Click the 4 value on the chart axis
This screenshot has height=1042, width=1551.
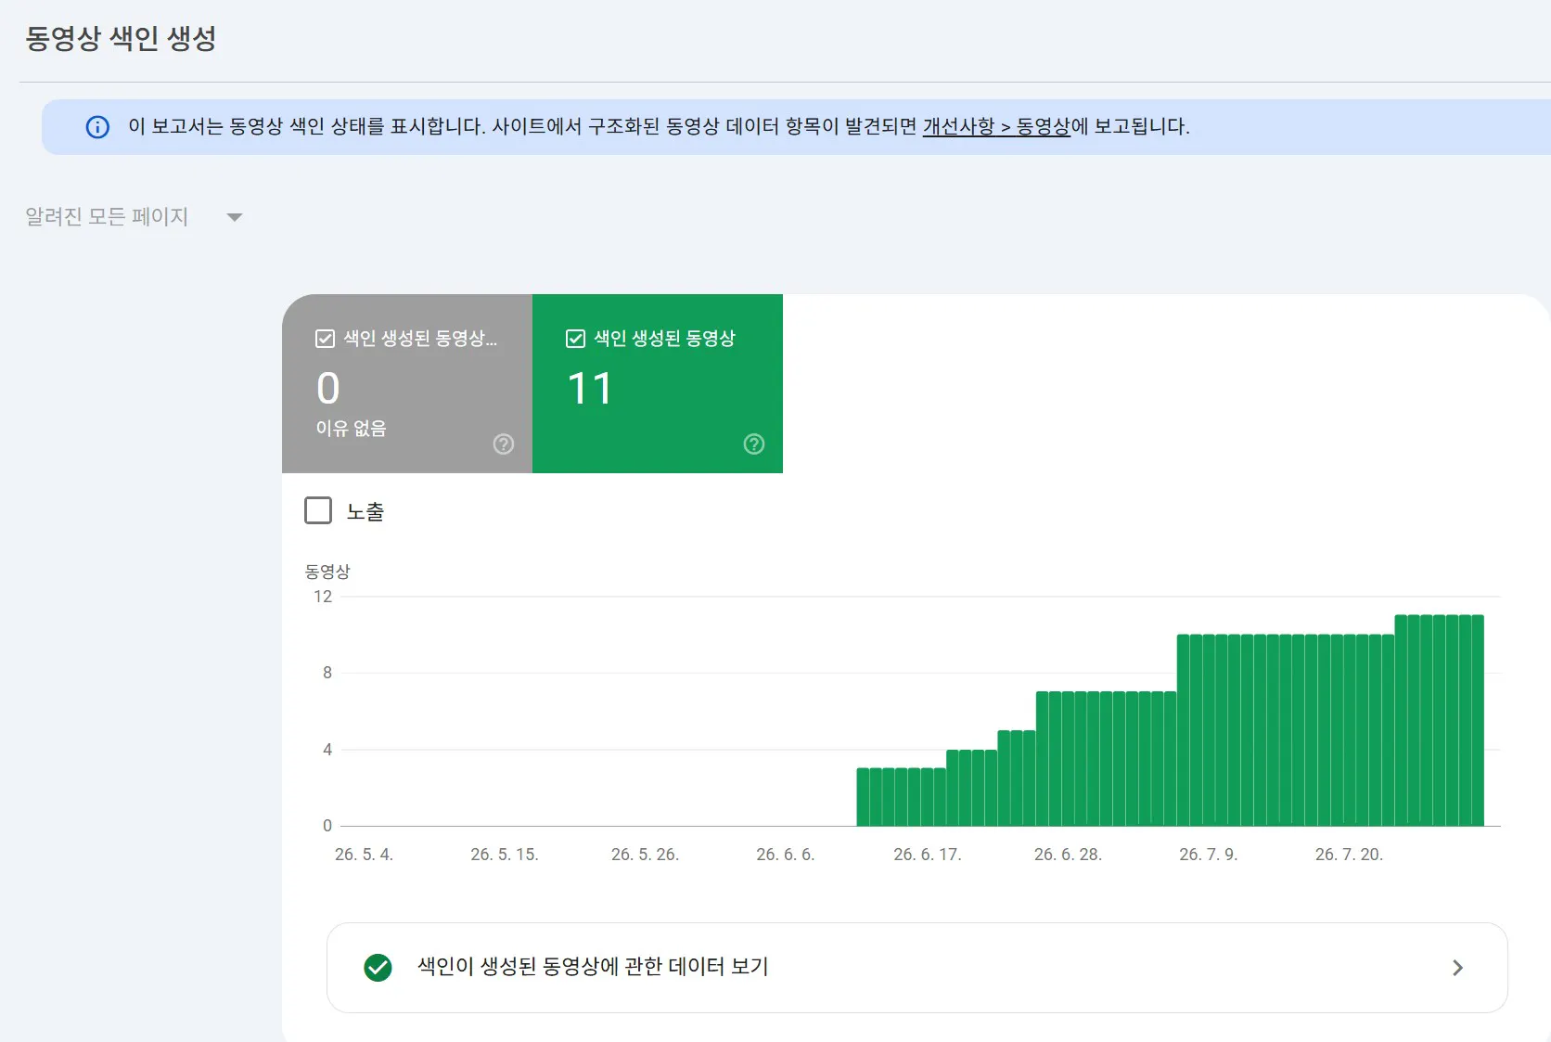(327, 750)
